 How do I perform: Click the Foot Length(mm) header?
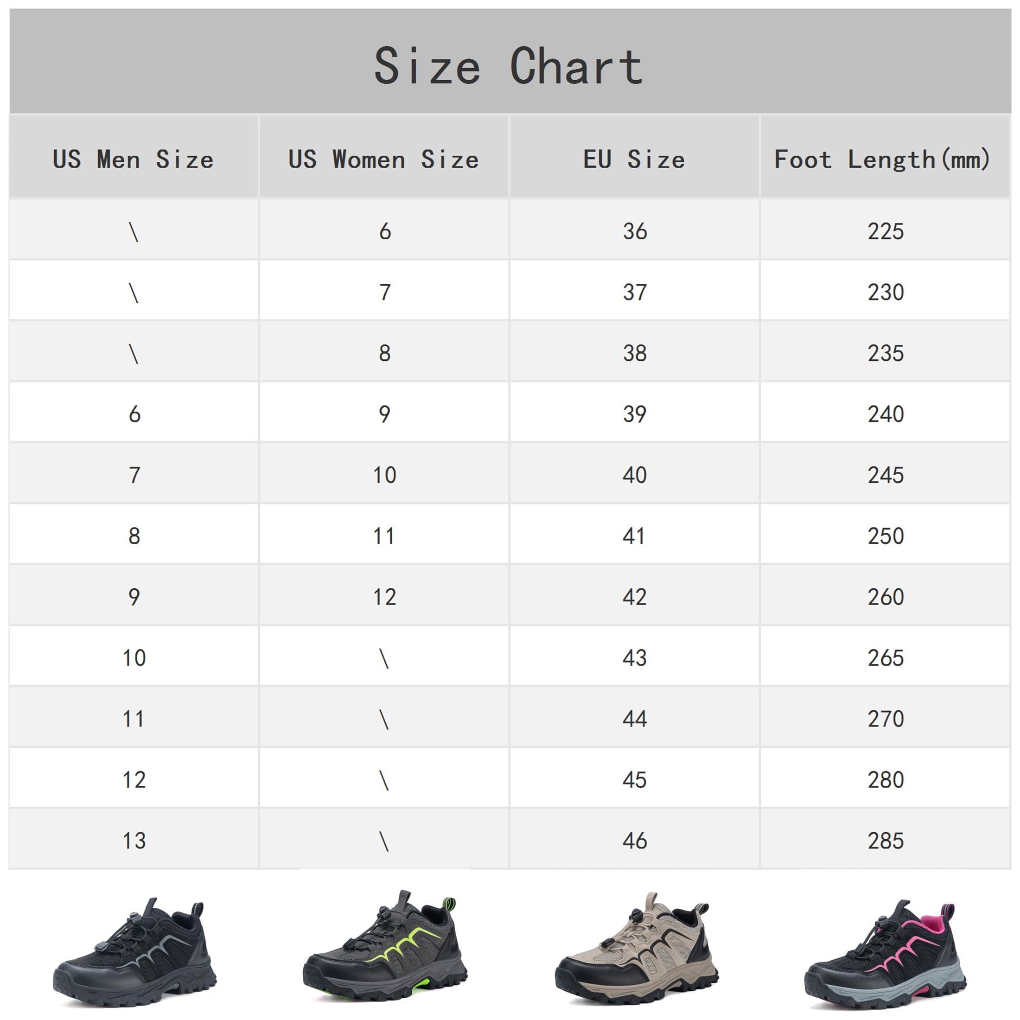[882, 159]
